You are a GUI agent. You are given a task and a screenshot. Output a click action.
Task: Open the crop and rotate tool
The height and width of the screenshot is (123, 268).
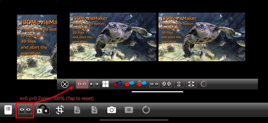(60, 110)
